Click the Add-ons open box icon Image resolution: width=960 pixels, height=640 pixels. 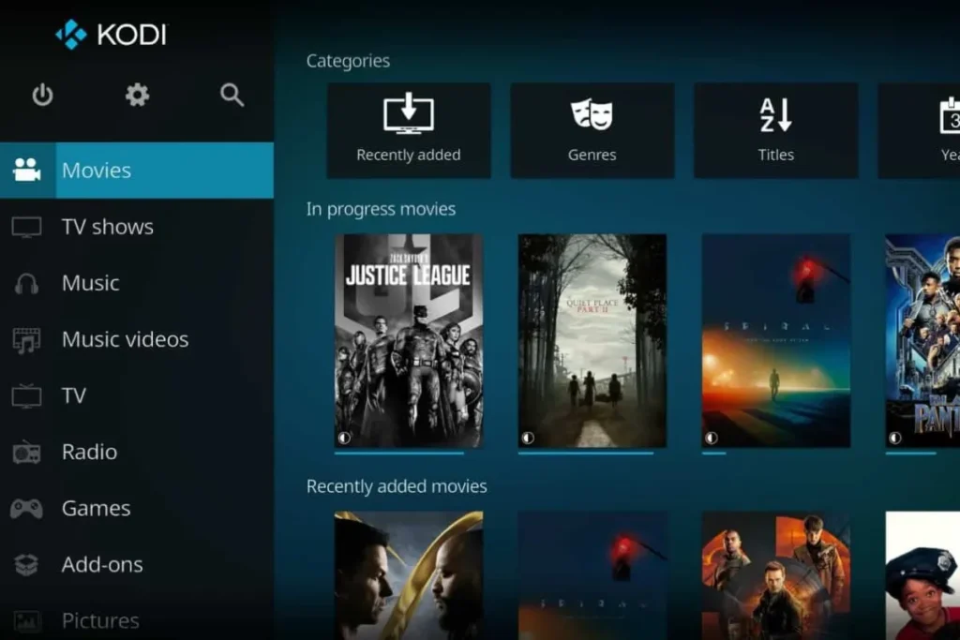(26, 565)
